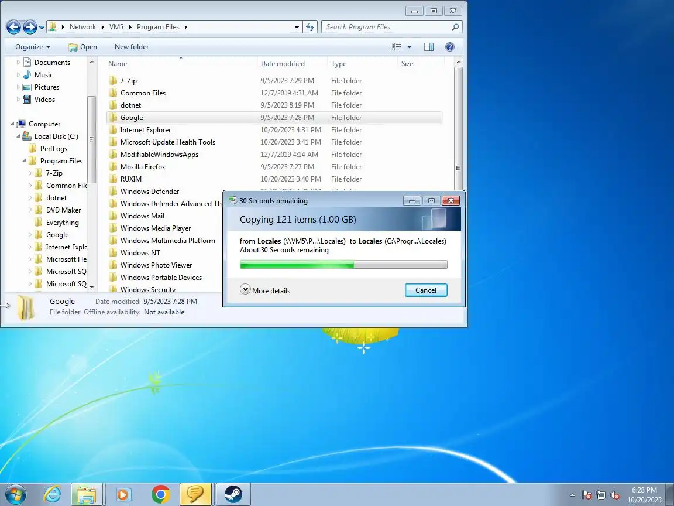The width and height of the screenshot is (674, 506).
Task: Go forward with the Explorer Forward arrow
Action: tap(30, 27)
